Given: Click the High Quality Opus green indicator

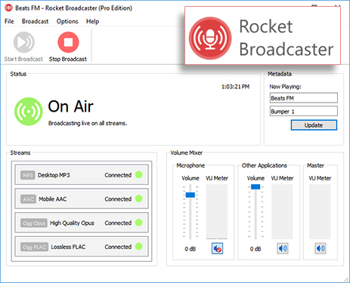Looking at the screenshot, I should (139, 223).
